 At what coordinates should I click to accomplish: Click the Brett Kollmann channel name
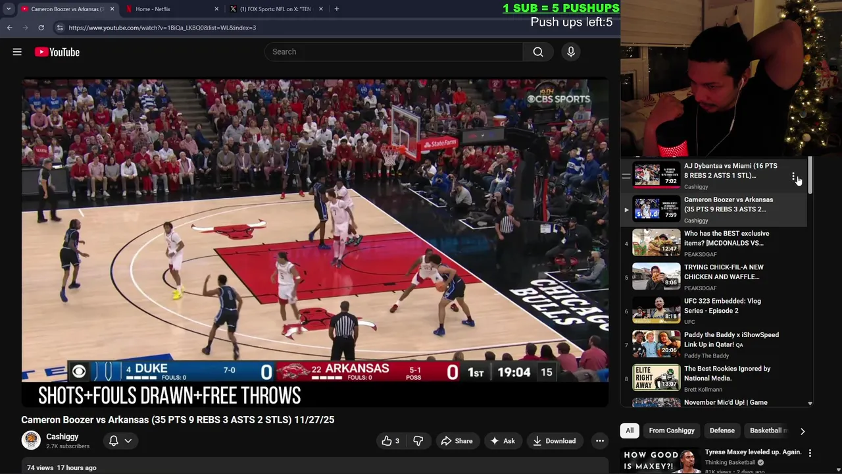tap(703, 390)
